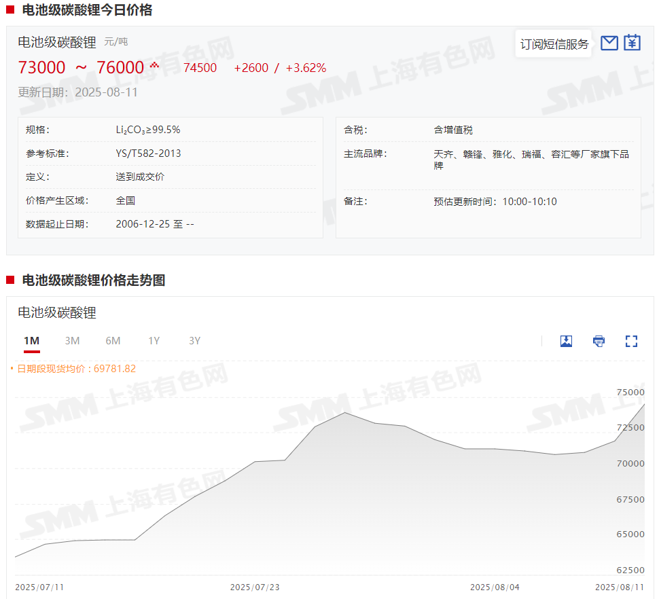The height and width of the screenshot is (599, 659).
Task: Expand the chart to fullscreen
Action: click(x=631, y=341)
